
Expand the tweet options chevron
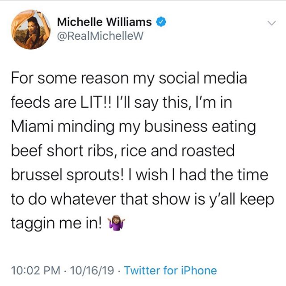tap(272, 23)
